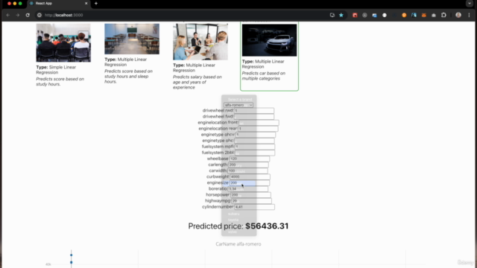Click the browser forward arrow
This screenshot has width=477, height=268.
[x=18, y=15]
